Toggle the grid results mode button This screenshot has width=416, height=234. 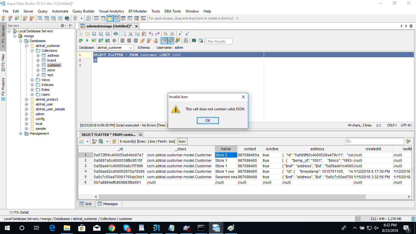(x=164, y=41)
